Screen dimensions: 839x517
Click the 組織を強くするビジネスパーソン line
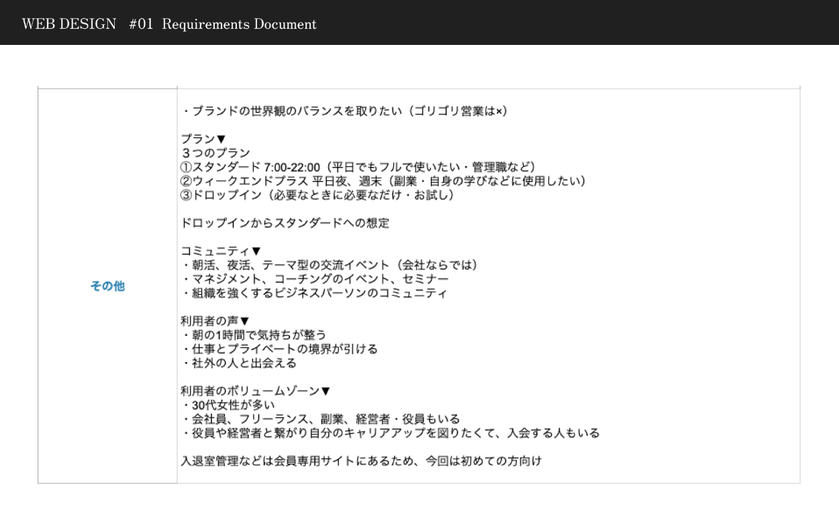tap(314, 293)
